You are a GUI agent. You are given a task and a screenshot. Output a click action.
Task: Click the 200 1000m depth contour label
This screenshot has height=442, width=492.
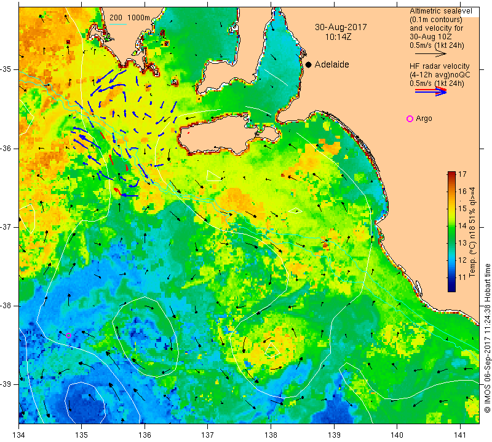click(130, 18)
